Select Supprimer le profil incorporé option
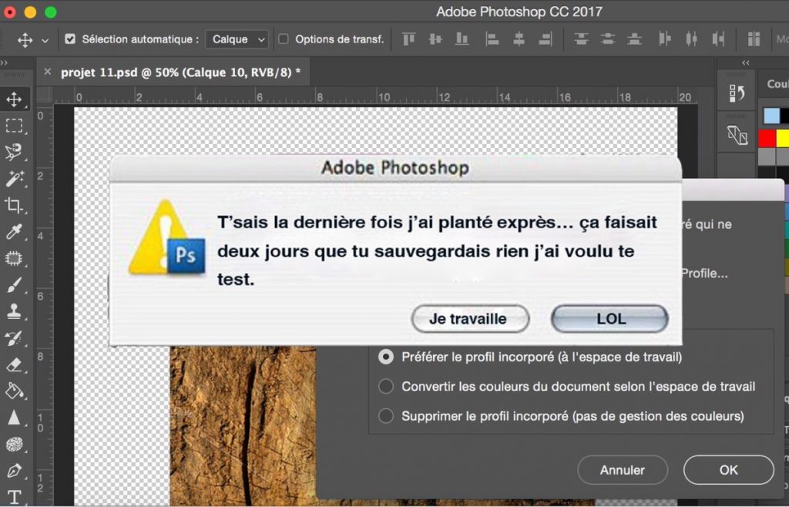Image resolution: width=789 pixels, height=507 pixels. pos(386,416)
